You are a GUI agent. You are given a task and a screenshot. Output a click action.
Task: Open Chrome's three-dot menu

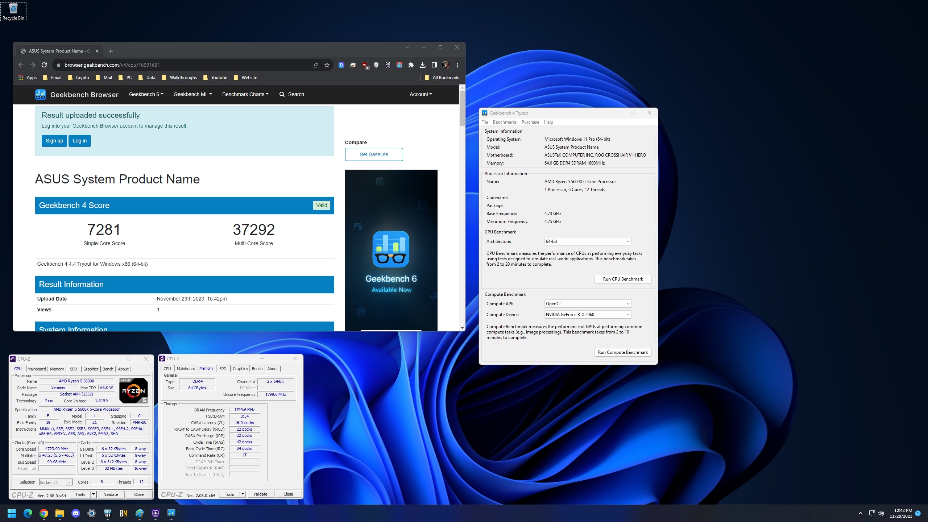457,65
